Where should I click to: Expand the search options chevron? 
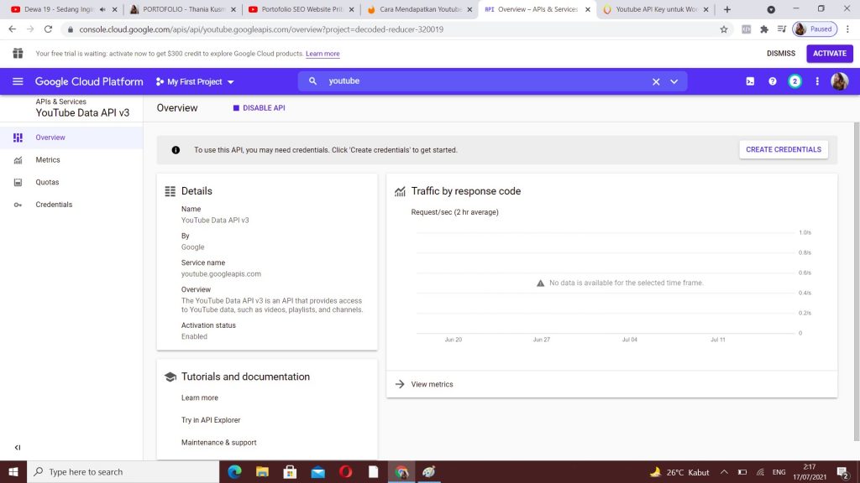coord(674,81)
